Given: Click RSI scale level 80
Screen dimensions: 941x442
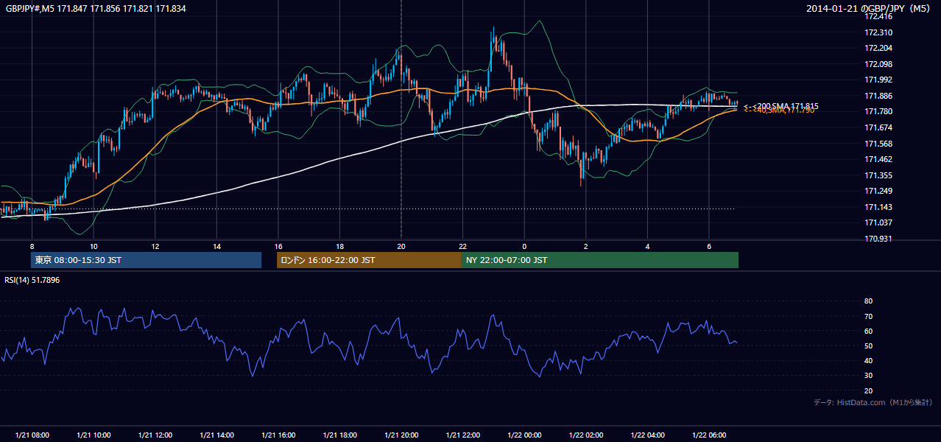Looking at the screenshot, I should click(869, 301).
